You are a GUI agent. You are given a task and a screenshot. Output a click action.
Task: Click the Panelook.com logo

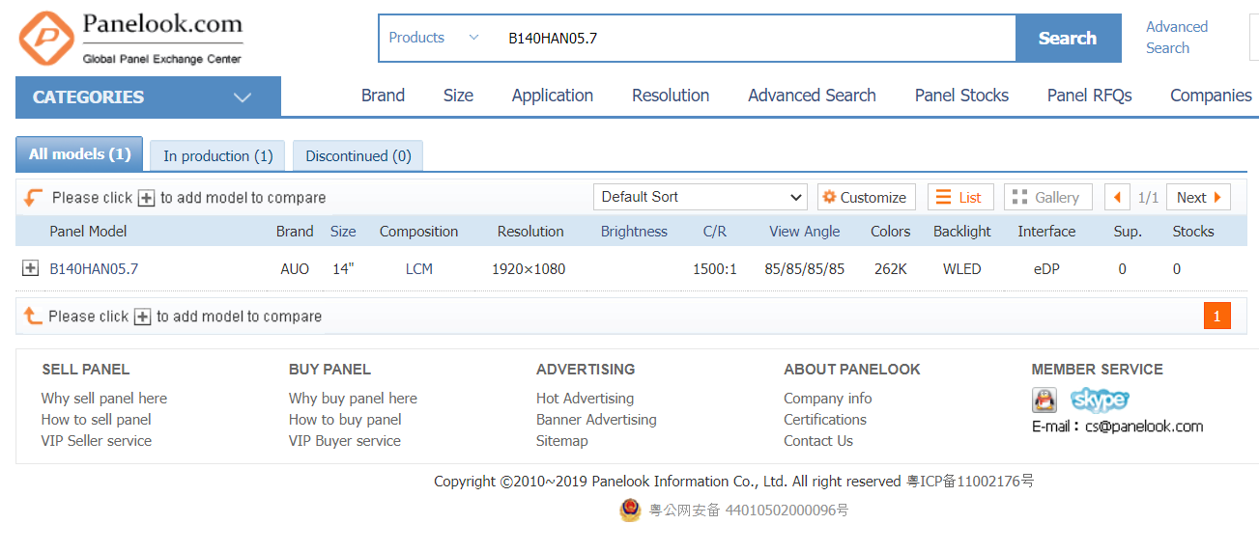click(x=130, y=38)
